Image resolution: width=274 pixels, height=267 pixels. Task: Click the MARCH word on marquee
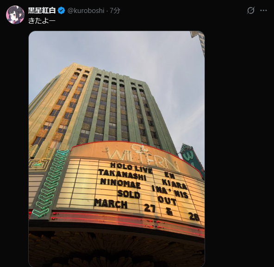pyautogui.click(x=111, y=203)
